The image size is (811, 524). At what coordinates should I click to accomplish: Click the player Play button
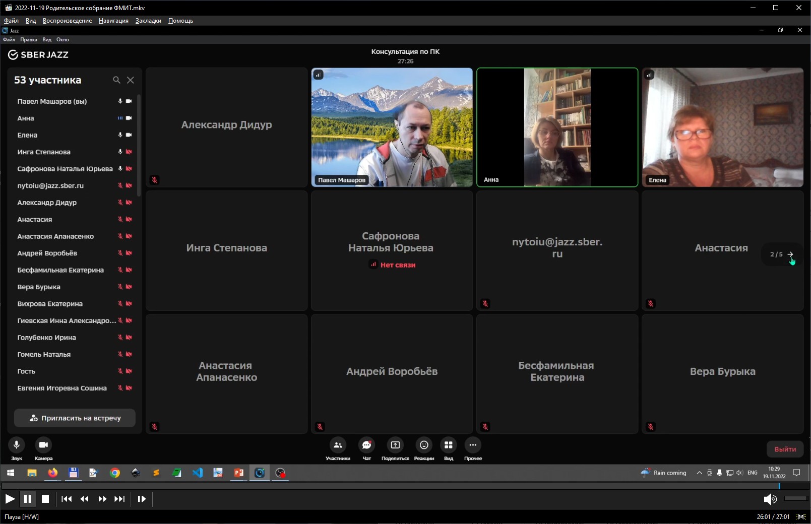(x=10, y=499)
